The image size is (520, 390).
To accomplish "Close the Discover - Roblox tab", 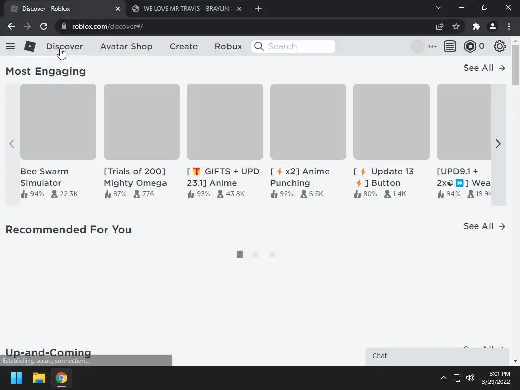I will point(118,9).
